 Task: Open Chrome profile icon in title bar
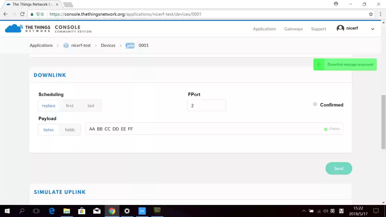[336, 4]
